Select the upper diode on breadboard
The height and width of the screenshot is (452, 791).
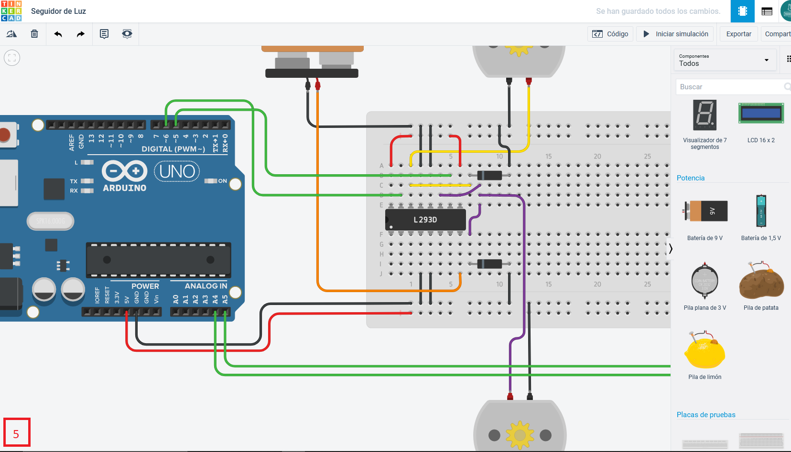pyautogui.click(x=489, y=175)
